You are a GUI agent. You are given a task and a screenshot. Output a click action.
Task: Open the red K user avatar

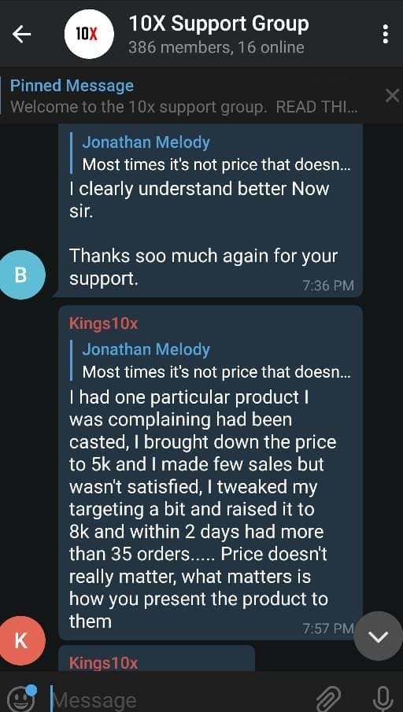coord(22,640)
